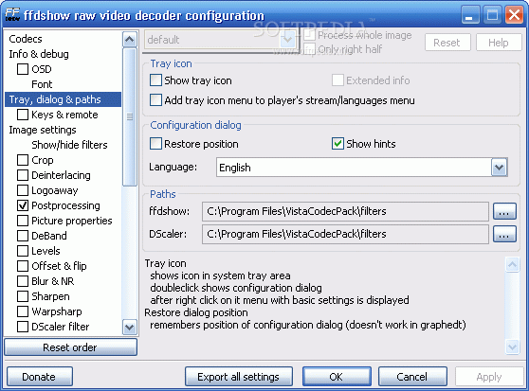The image size is (529, 391).
Task: Enable the Keys & remote checkbox
Action: pyautogui.click(x=23, y=115)
